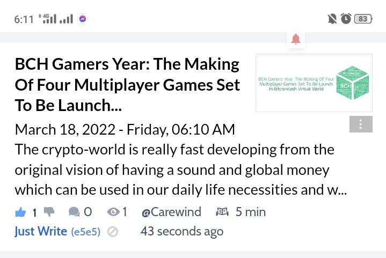Open the Just Write community link
Viewport: 386px width, 258px height.
(41, 231)
